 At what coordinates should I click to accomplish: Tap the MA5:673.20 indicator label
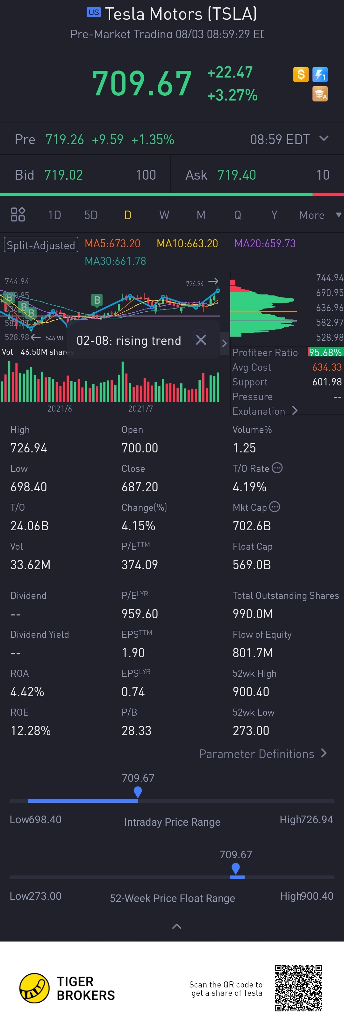point(113,243)
